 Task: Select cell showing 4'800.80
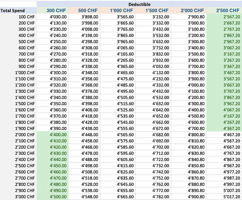click(189, 135)
